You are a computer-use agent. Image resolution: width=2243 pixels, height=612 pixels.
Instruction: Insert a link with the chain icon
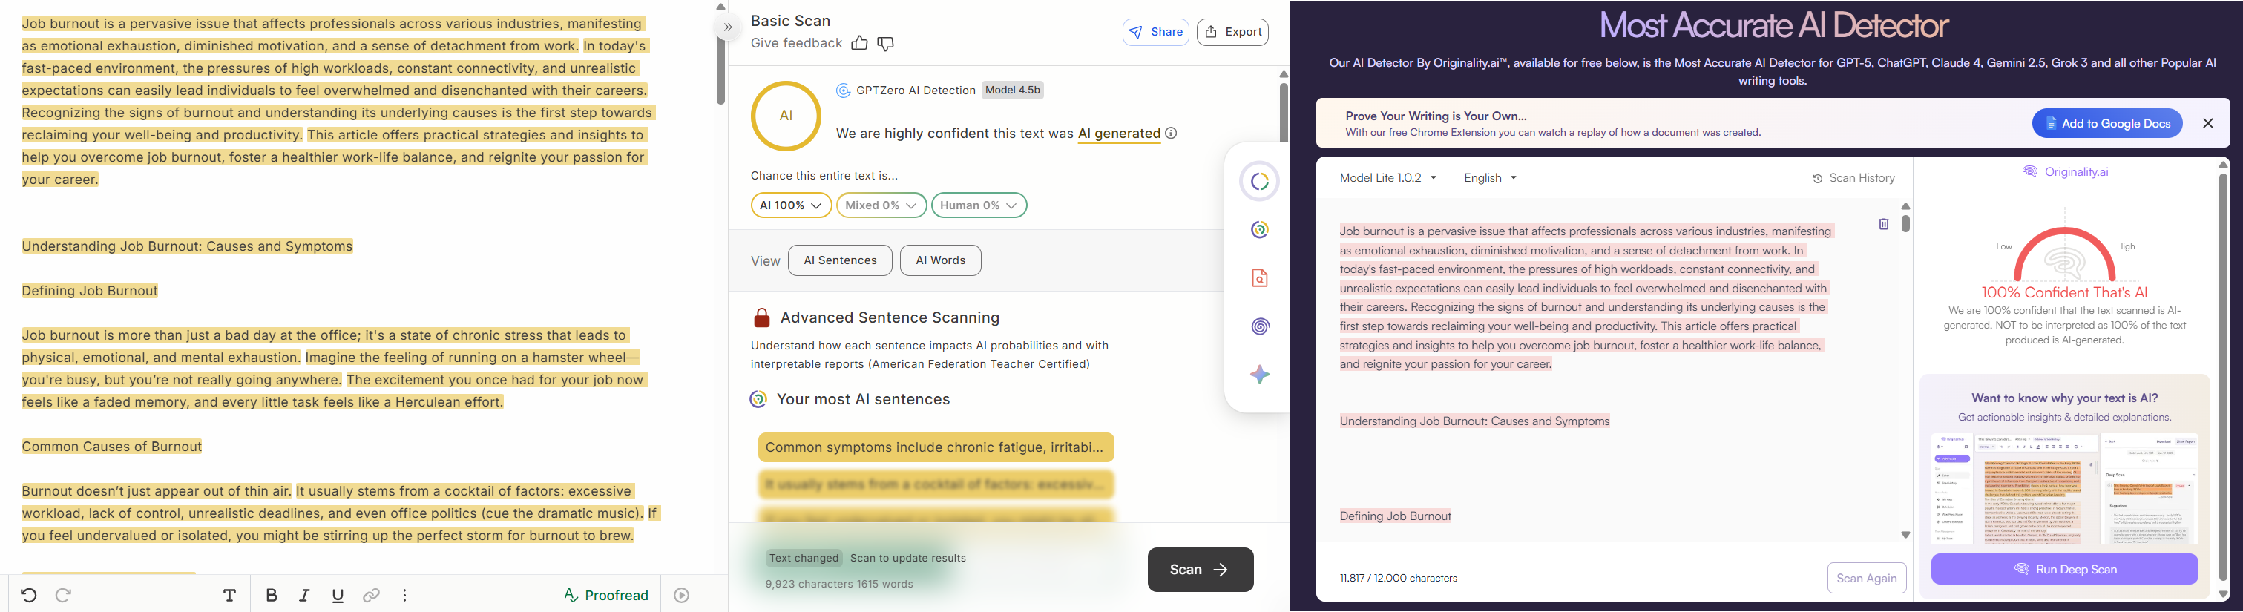[x=371, y=596]
